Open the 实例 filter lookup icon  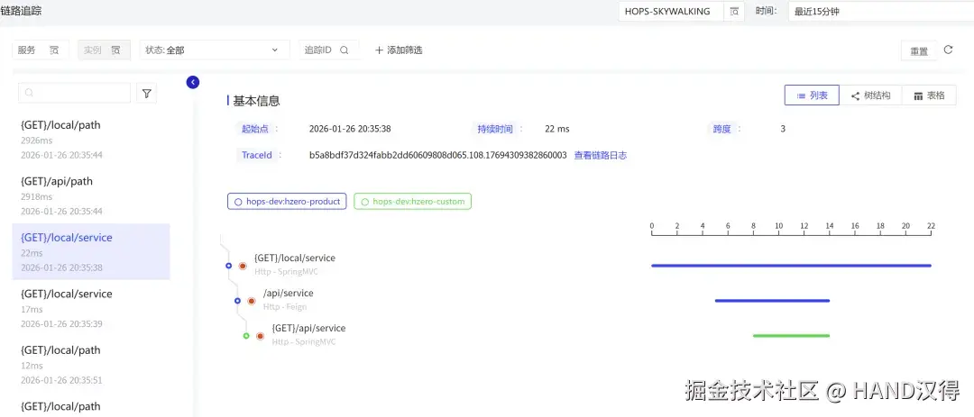pyautogui.click(x=115, y=50)
